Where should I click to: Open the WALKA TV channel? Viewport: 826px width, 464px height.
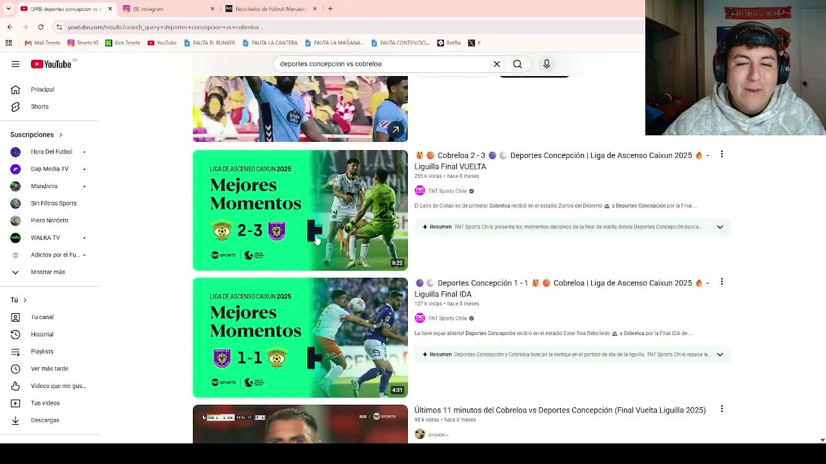click(45, 238)
